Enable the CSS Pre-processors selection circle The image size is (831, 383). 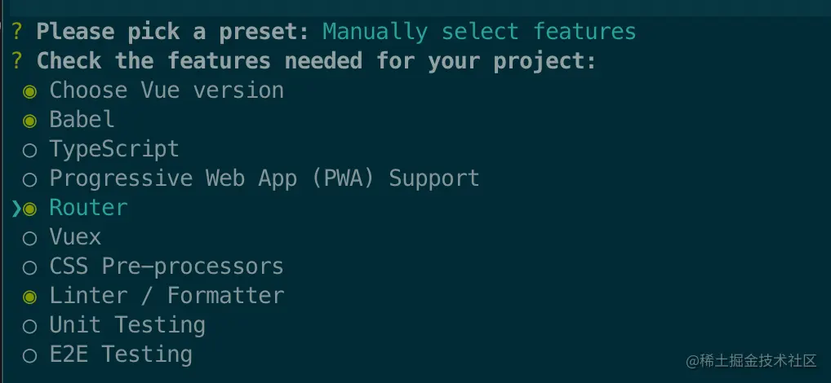pyautogui.click(x=29, y=268)
